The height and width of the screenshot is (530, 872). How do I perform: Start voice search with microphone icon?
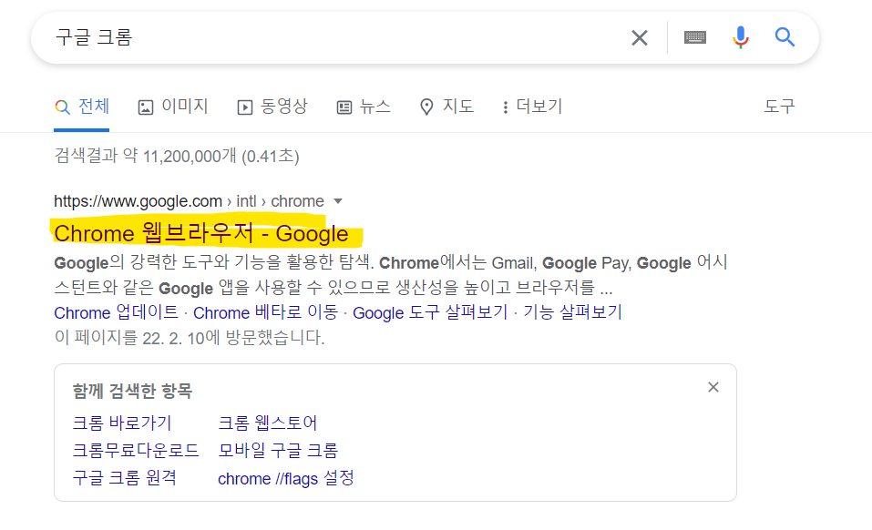(740, 37)
